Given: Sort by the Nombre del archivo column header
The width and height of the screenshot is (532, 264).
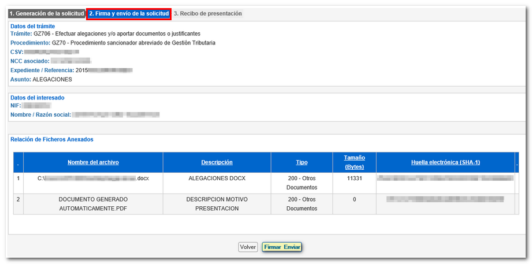Looking at the screenshot, I should tap(93, 162).
